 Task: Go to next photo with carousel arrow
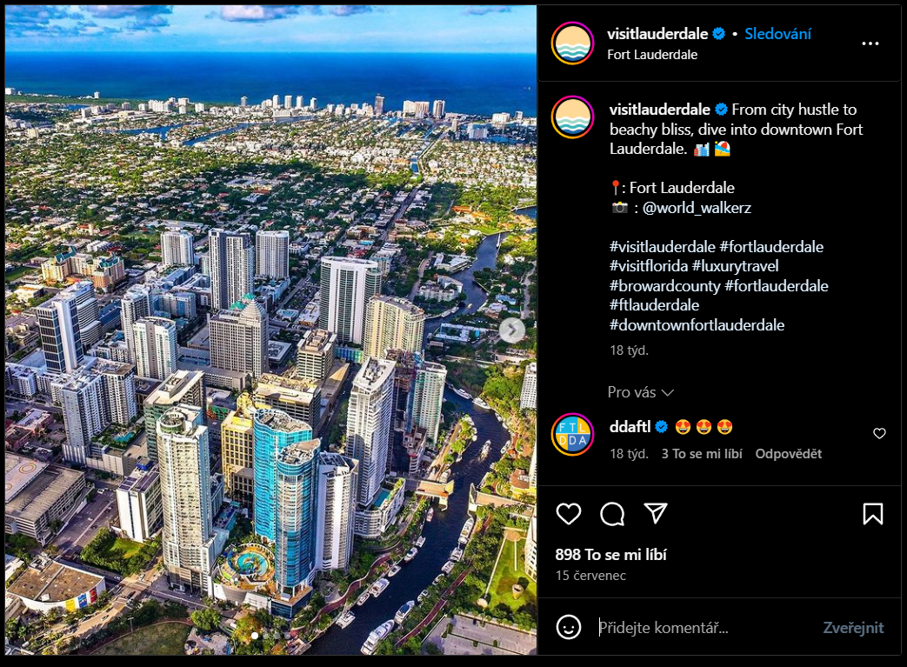512,330
